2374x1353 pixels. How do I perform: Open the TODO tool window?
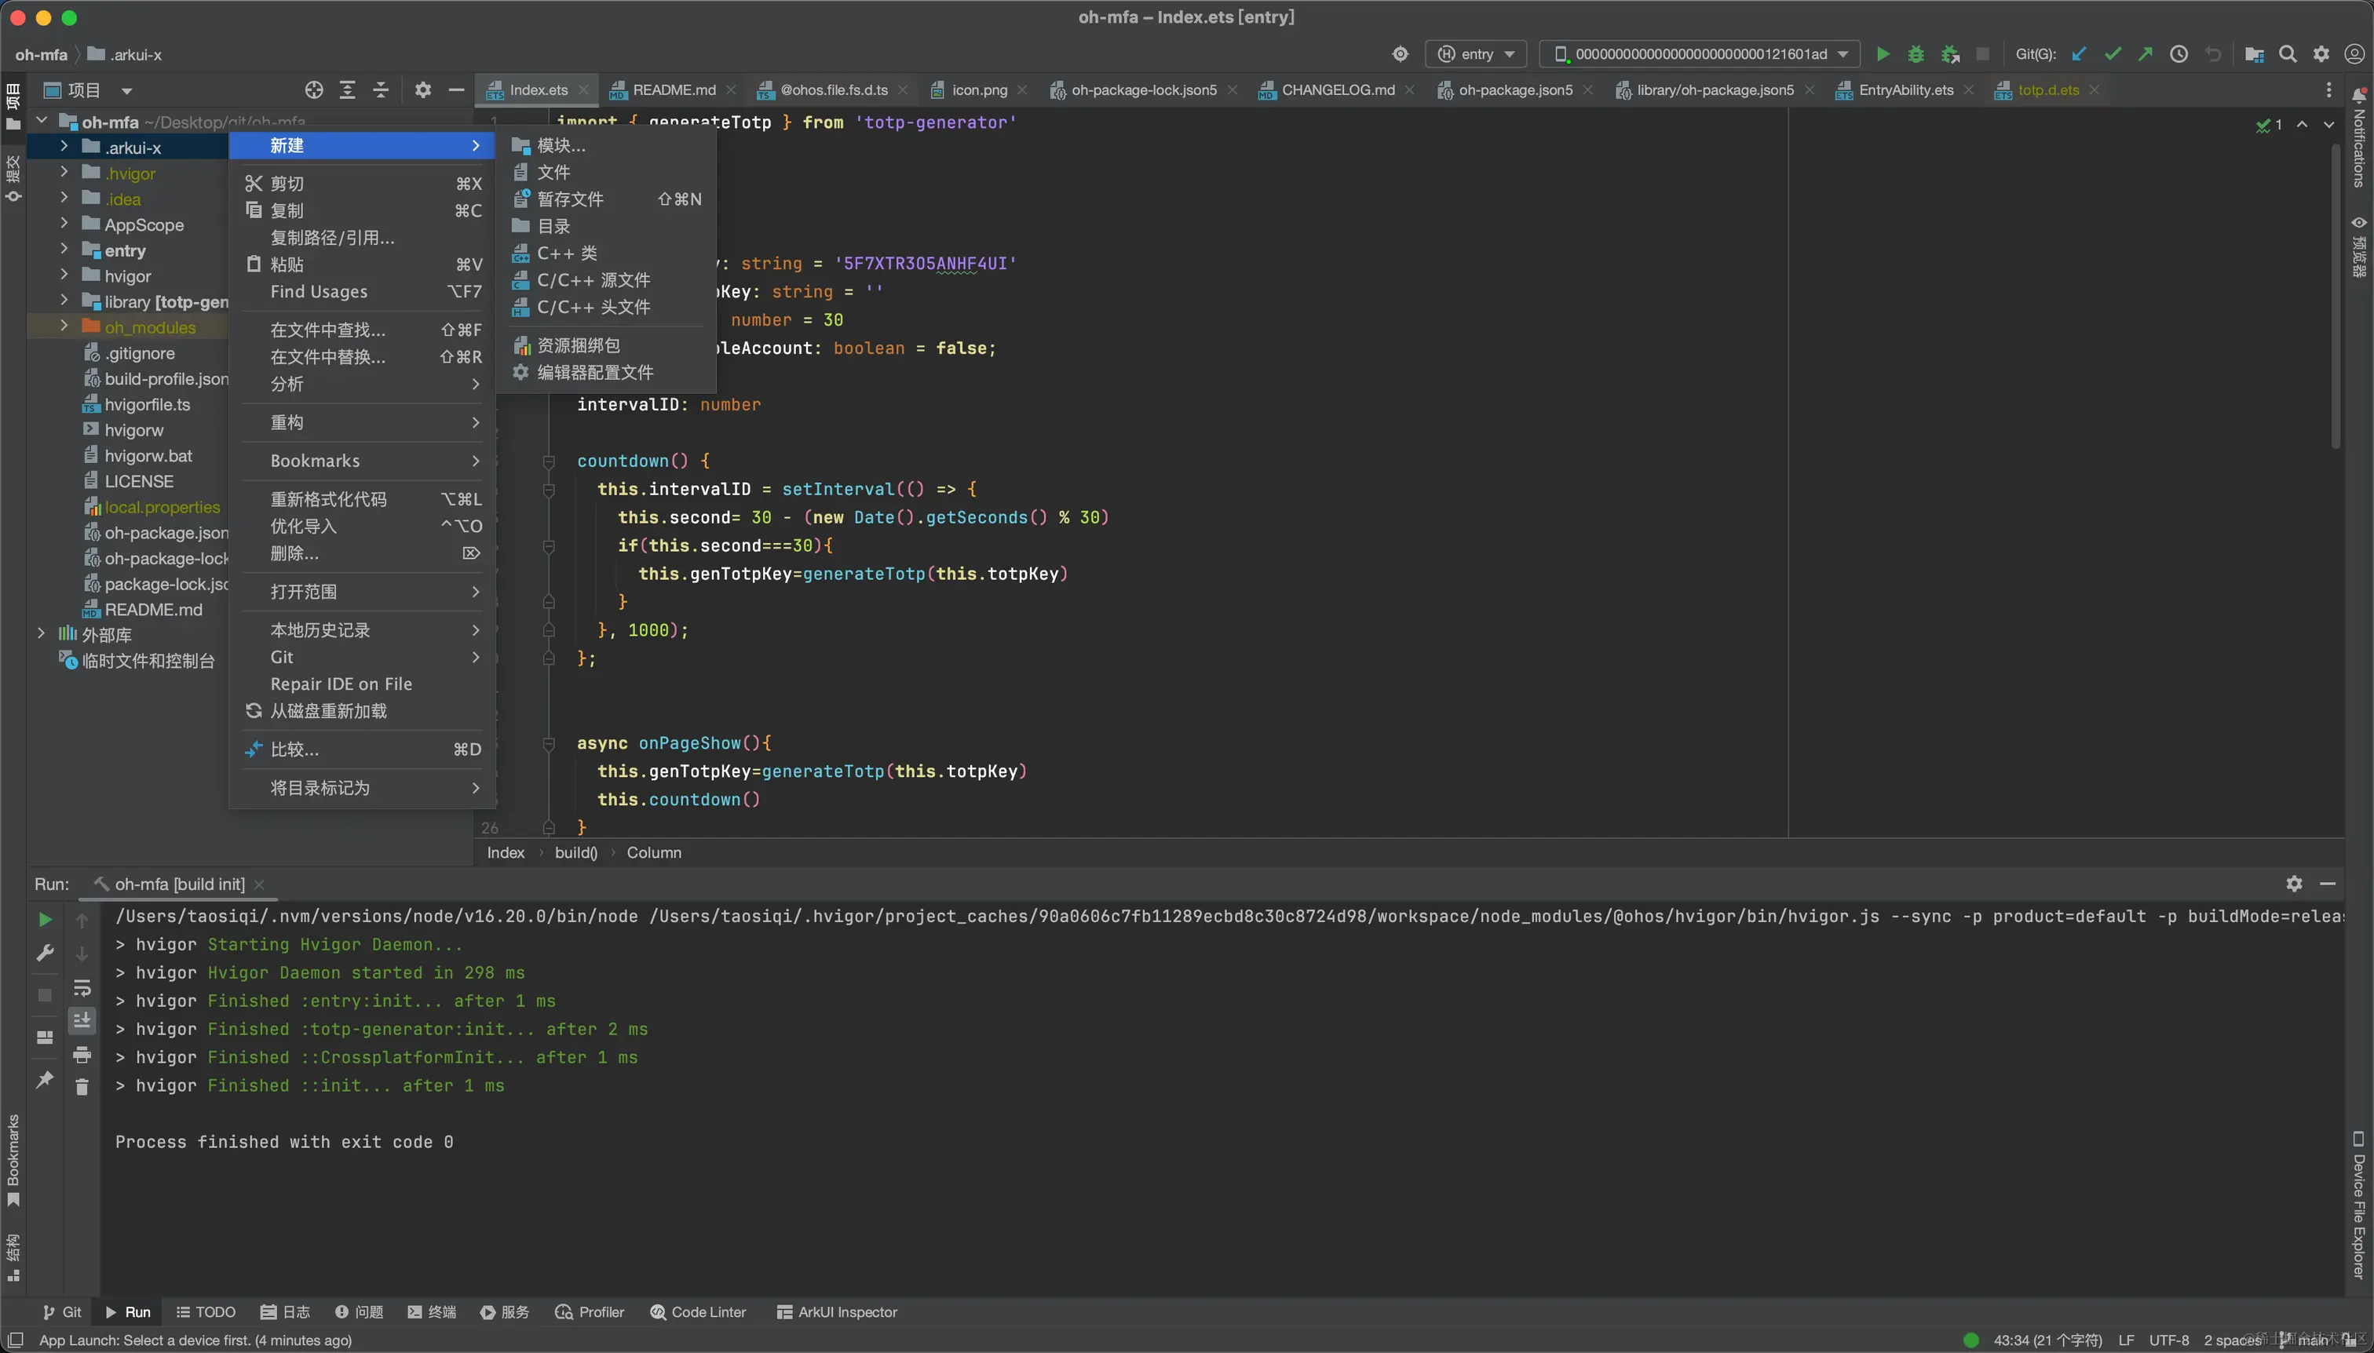click(206, 1312)
